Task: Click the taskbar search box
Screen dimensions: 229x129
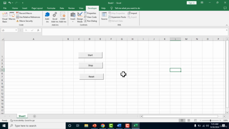Action: (37, 126)
